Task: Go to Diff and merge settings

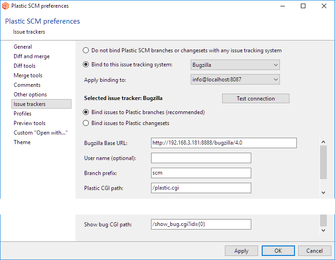Action: click(31, 56)
